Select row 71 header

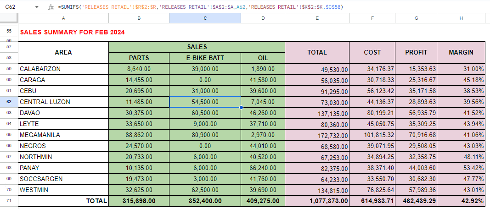point(9,201)
